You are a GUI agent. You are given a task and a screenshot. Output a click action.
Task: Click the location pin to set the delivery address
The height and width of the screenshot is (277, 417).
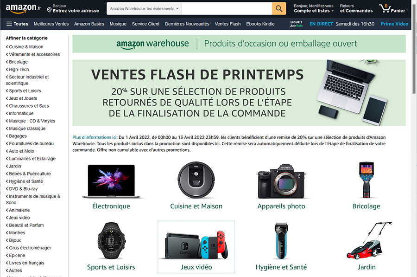[x=49, y=10]
